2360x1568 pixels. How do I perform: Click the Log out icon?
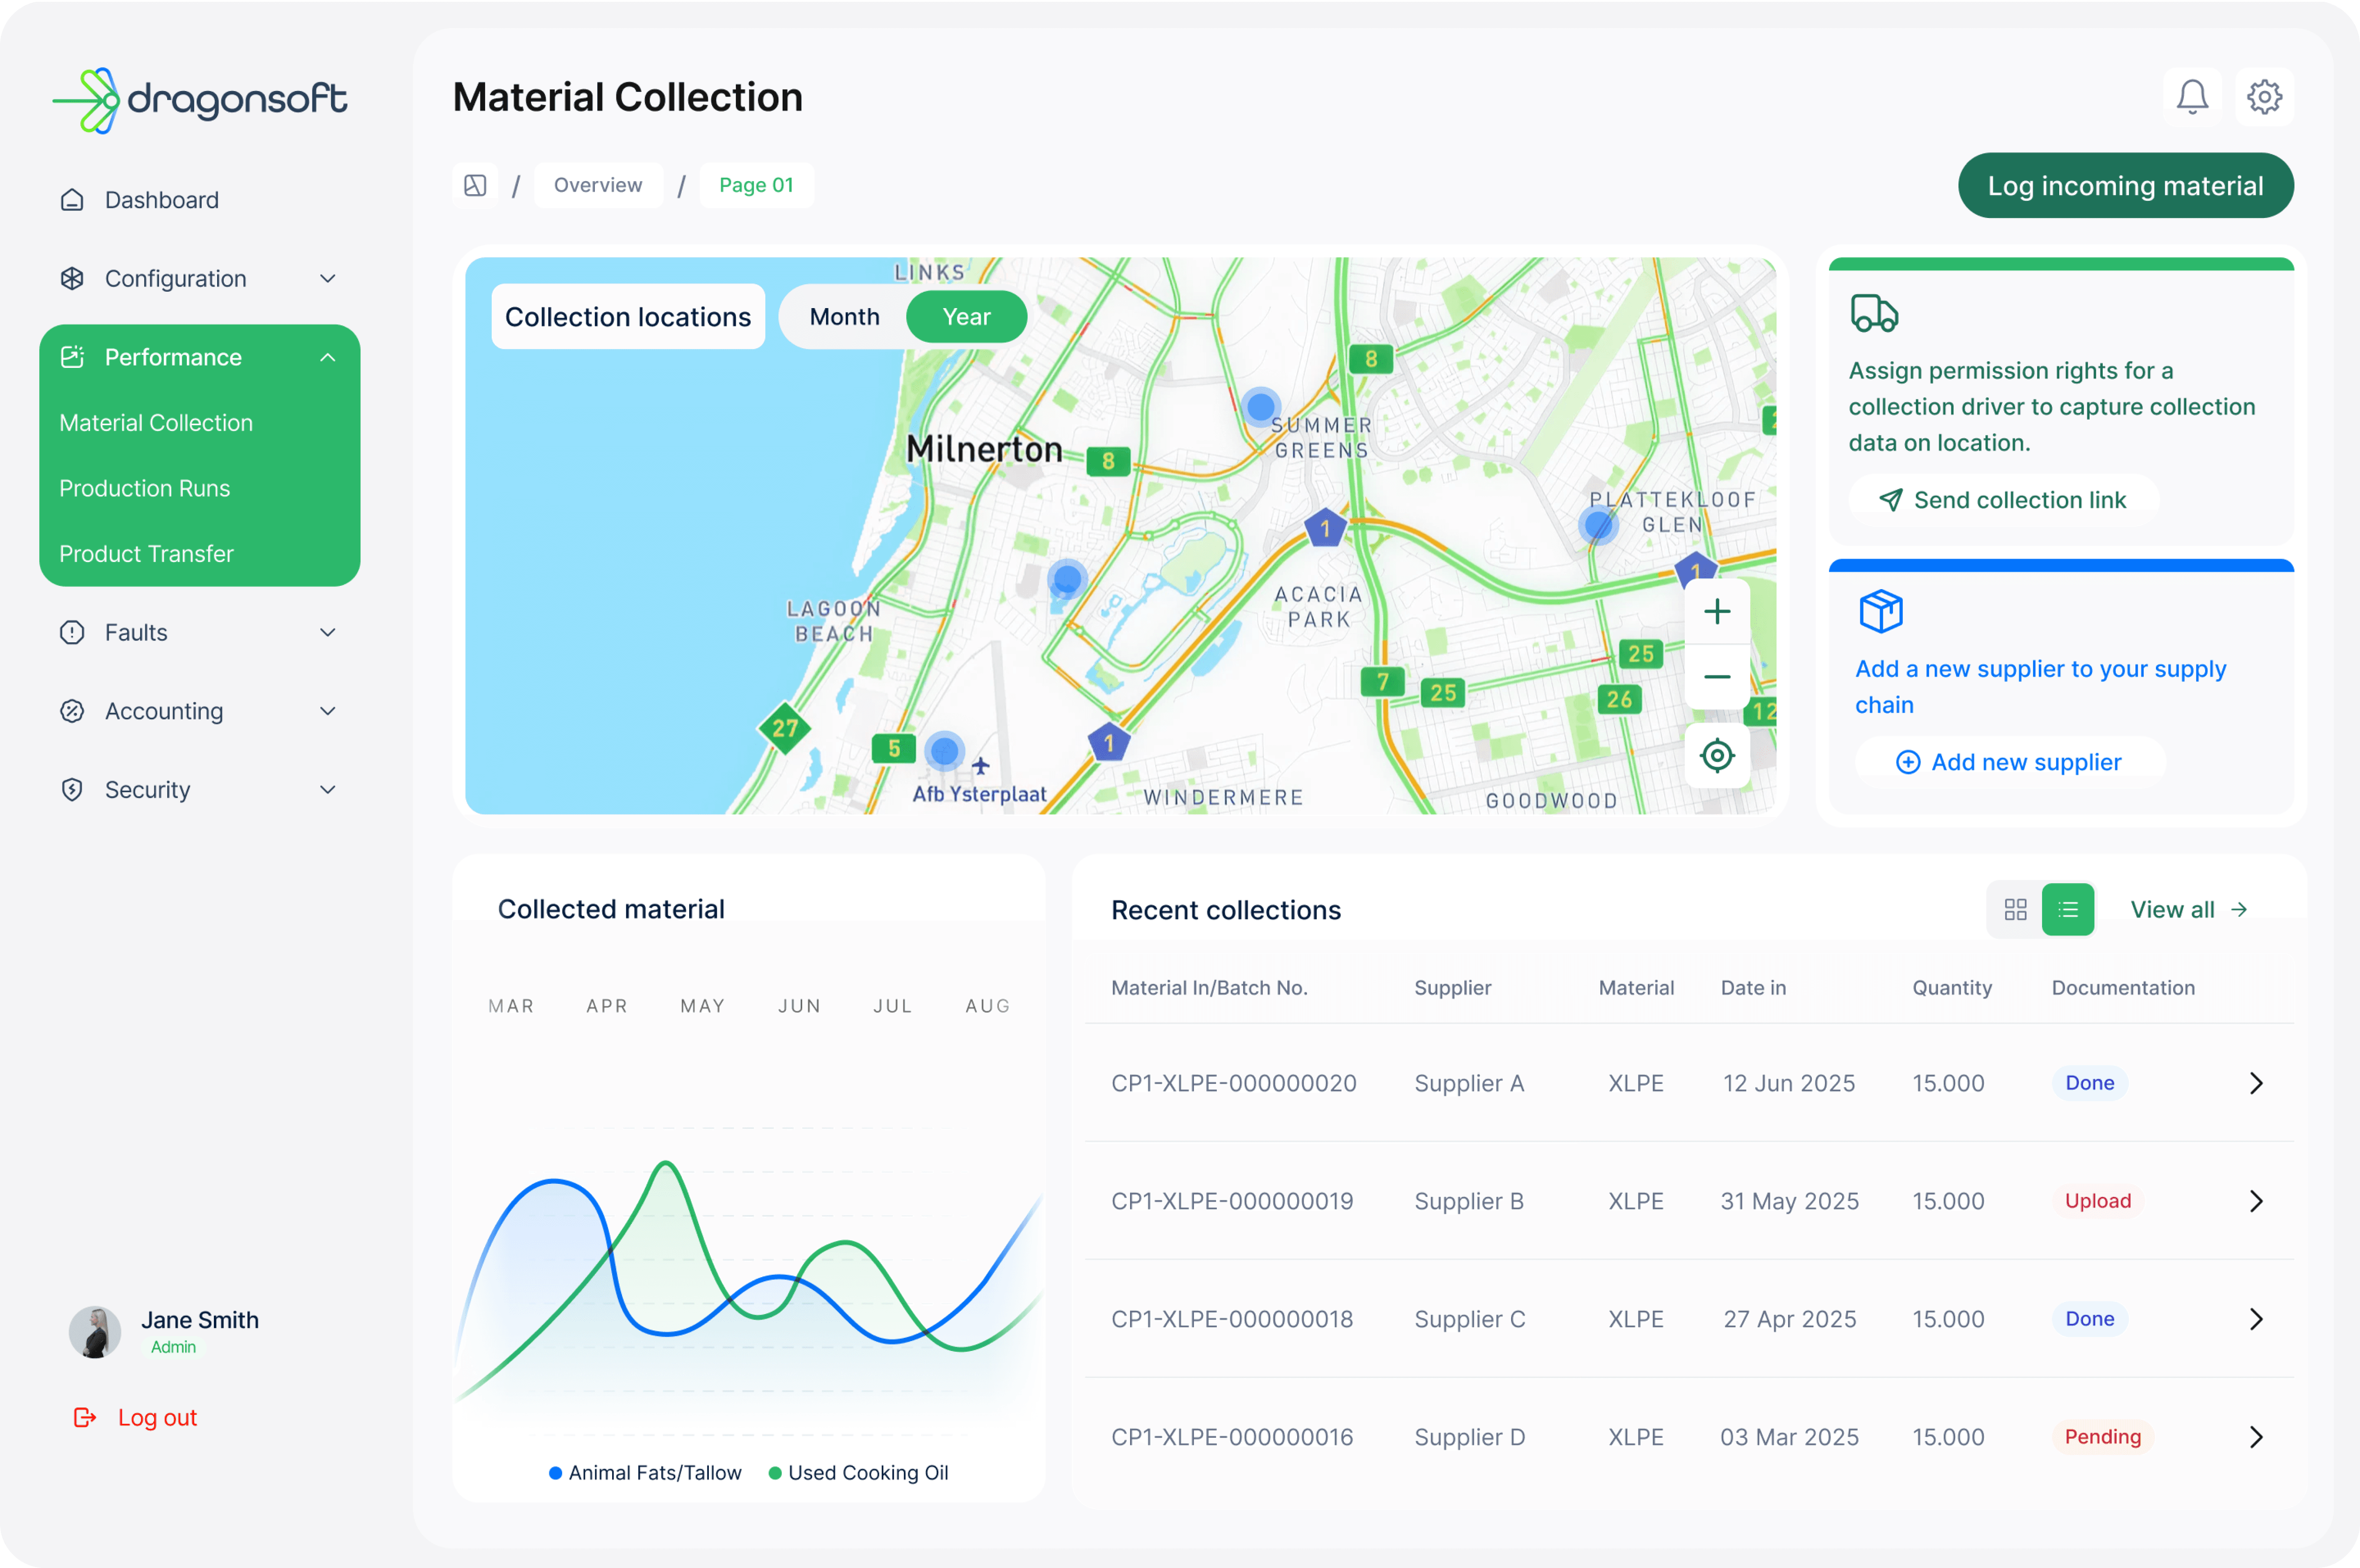pos(85,1417)
